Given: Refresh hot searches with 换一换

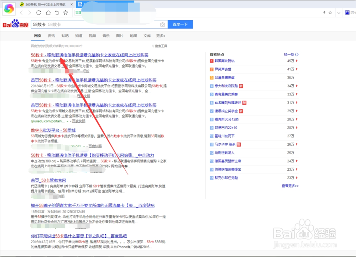Looking at the screenshot, I should click(x=291, y=55).
